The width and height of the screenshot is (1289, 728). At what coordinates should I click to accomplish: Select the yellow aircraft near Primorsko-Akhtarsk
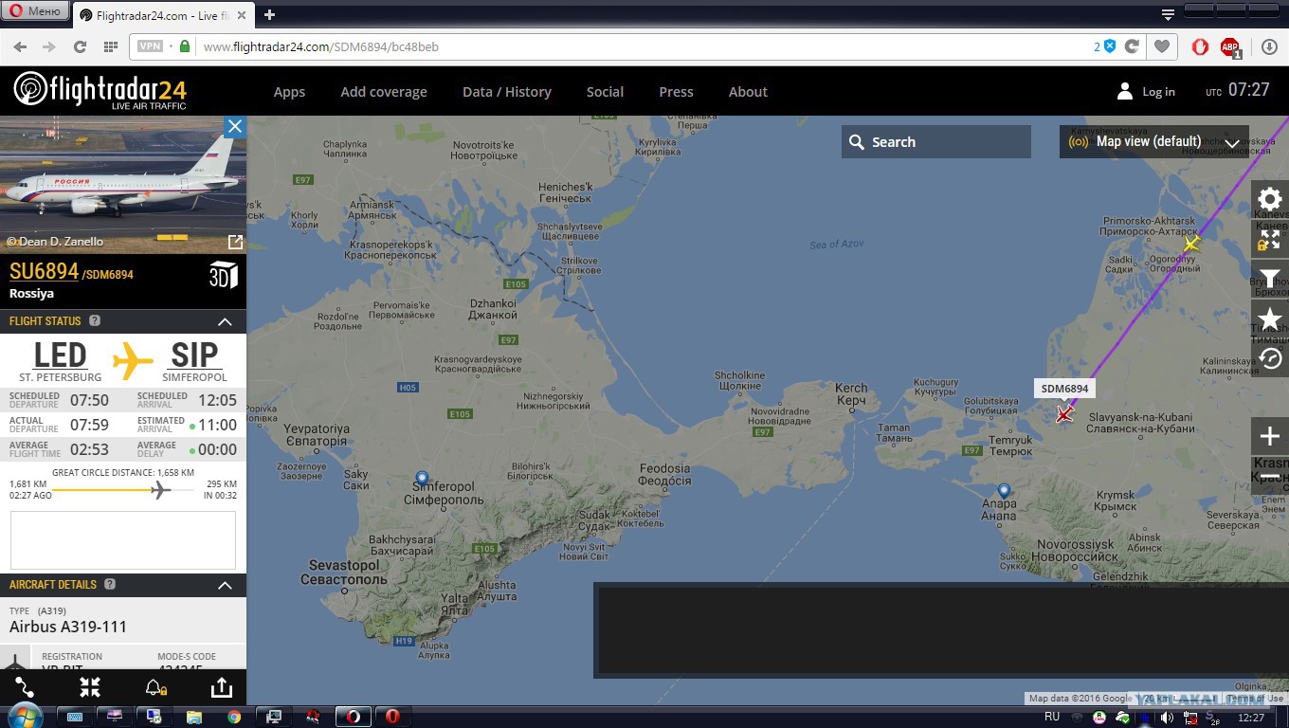[x=1191, y=244]
